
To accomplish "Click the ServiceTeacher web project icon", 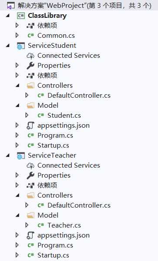I will (x=21, y=155).
